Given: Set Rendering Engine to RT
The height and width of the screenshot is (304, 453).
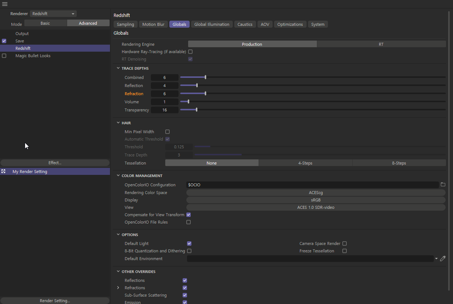Looking at the screenshot, I should (x=381, y=44).
